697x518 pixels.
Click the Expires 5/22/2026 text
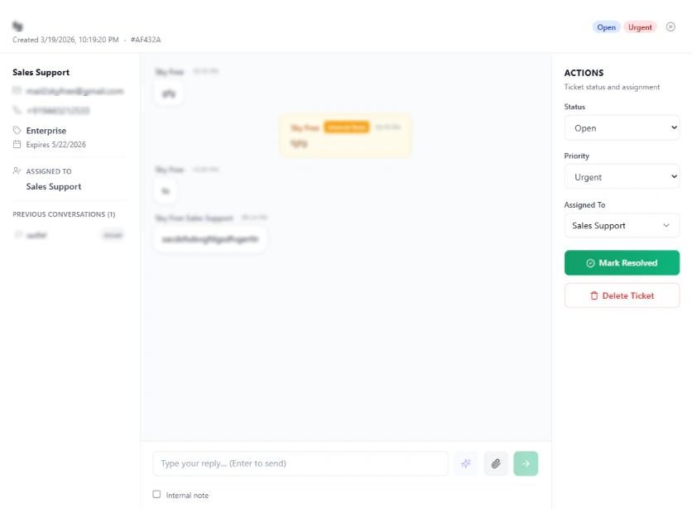coord(56,144)
